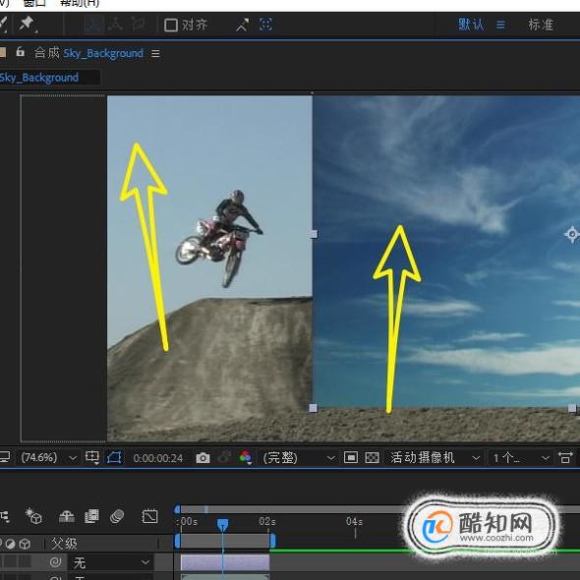Toggle the transparency grid icon

[x=373, y=457]
